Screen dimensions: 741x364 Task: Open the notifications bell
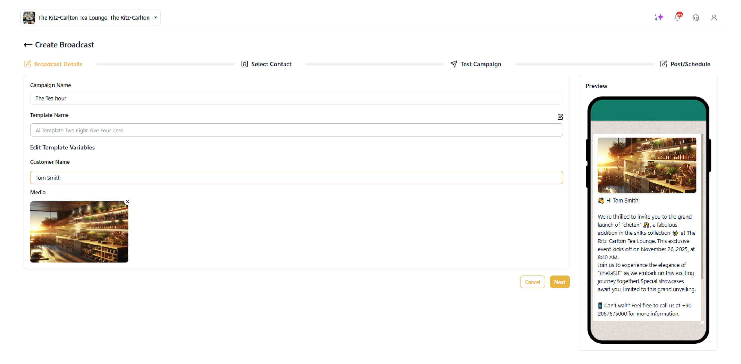[677, 17]
